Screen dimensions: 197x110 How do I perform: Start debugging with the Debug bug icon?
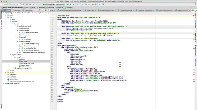pos(70,5)
